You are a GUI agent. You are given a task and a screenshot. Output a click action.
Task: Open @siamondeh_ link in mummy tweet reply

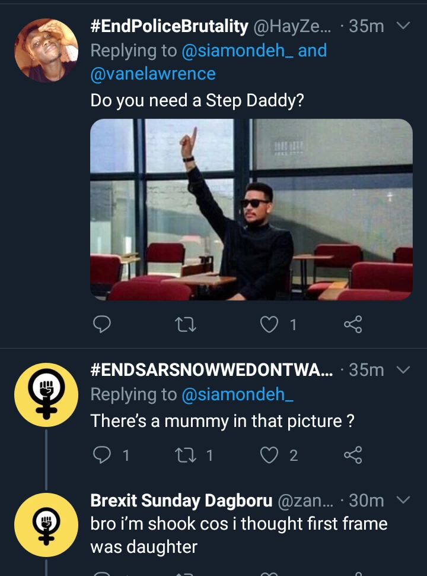[237, 395]
